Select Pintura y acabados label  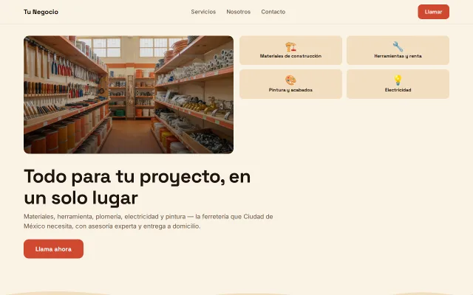coord(290,90)
